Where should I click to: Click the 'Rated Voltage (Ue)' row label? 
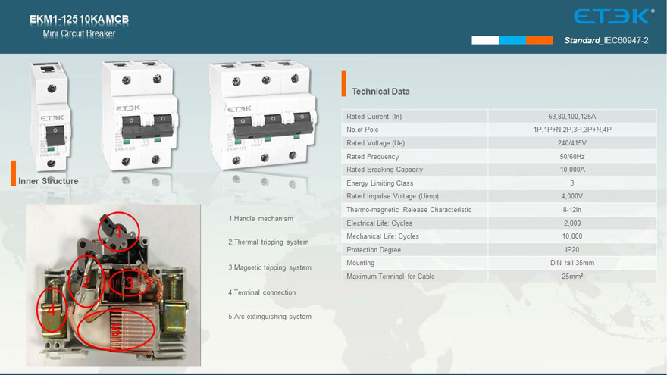point(376,143)
